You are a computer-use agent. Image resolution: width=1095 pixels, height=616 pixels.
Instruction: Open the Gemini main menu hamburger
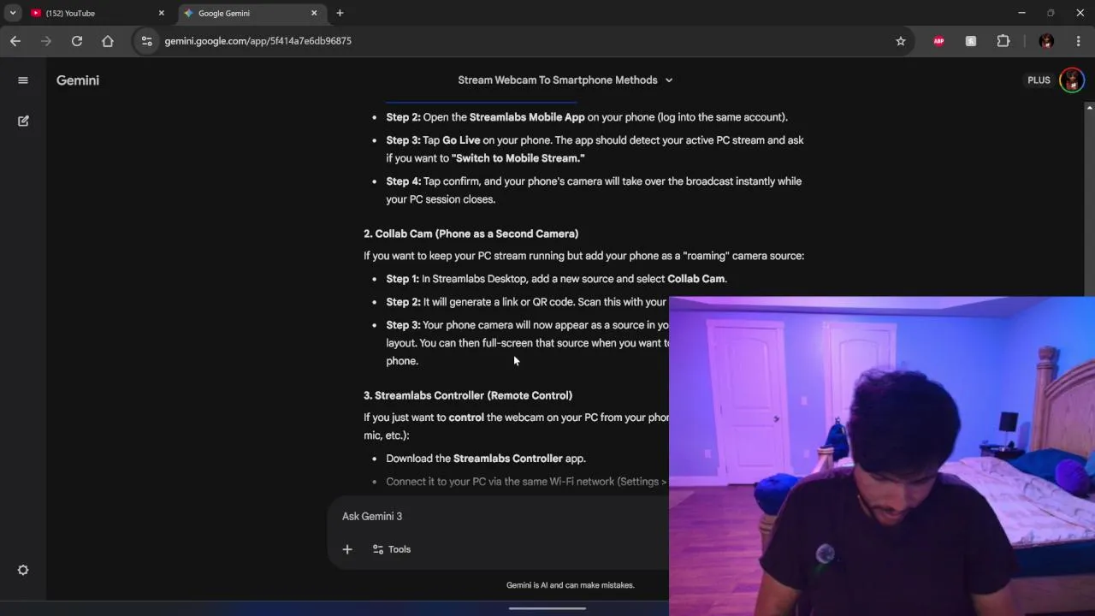23,80
